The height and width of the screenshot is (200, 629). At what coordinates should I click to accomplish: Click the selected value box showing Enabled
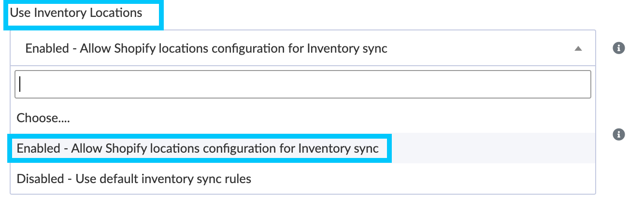click(x=206, y=48)
